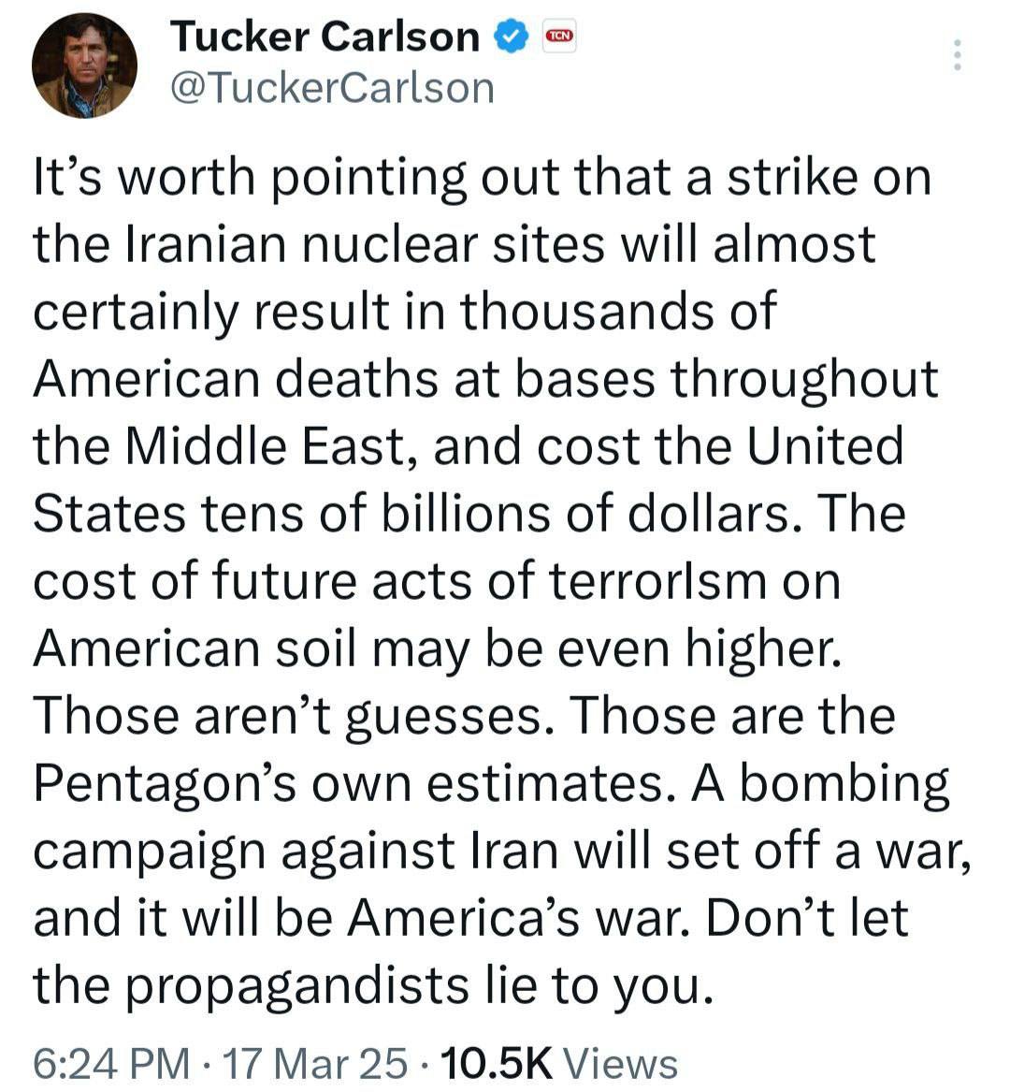
Task: Open the TCN affiliation badge
Action: click(559, 35)
